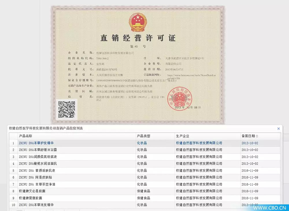Click the QR code on the license

point(66,109)
